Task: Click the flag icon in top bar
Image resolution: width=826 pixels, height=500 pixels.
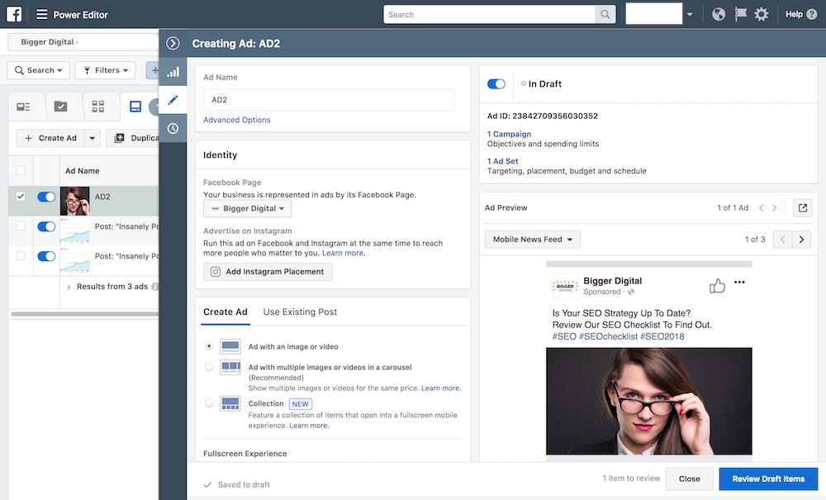Action: coord(740,14)
